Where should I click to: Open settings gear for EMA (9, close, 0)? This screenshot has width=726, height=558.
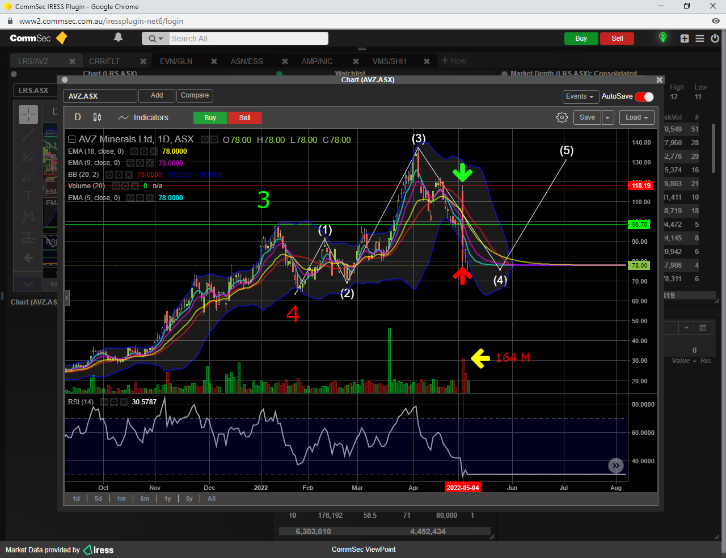[x=140, y=163]
